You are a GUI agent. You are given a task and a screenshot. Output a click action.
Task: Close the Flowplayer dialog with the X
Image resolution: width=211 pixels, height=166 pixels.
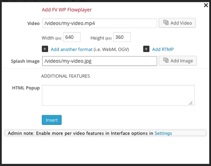pos(206,5)
